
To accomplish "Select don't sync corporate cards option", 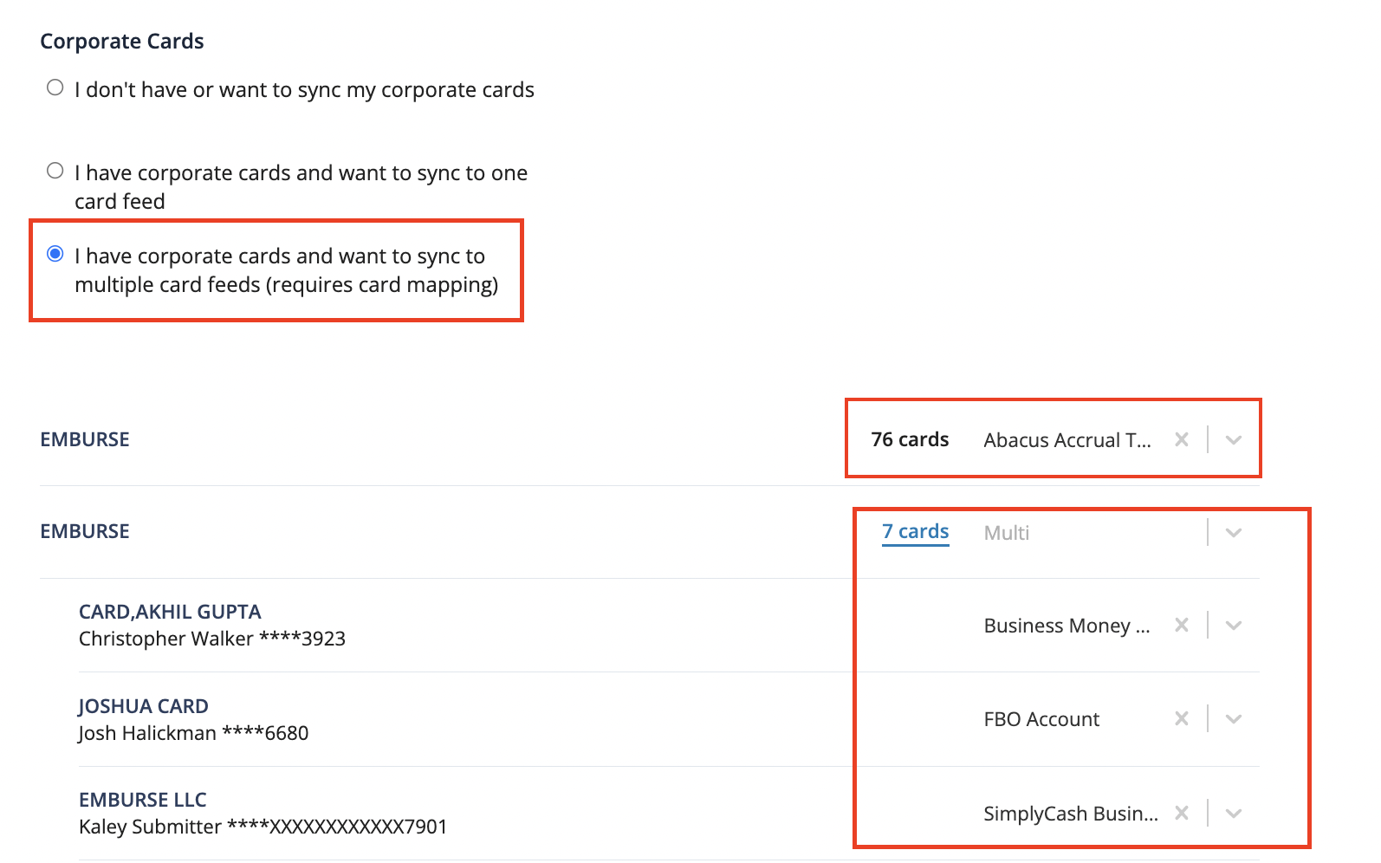I will (x=55, y=86).
